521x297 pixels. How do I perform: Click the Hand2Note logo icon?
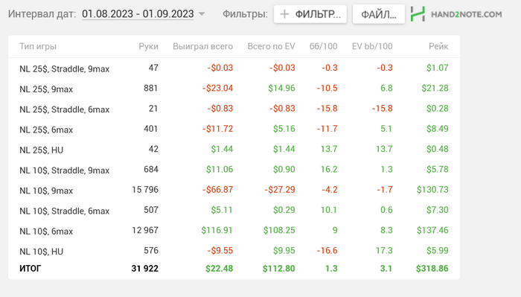pyautogui.click(x=418, y=14)
